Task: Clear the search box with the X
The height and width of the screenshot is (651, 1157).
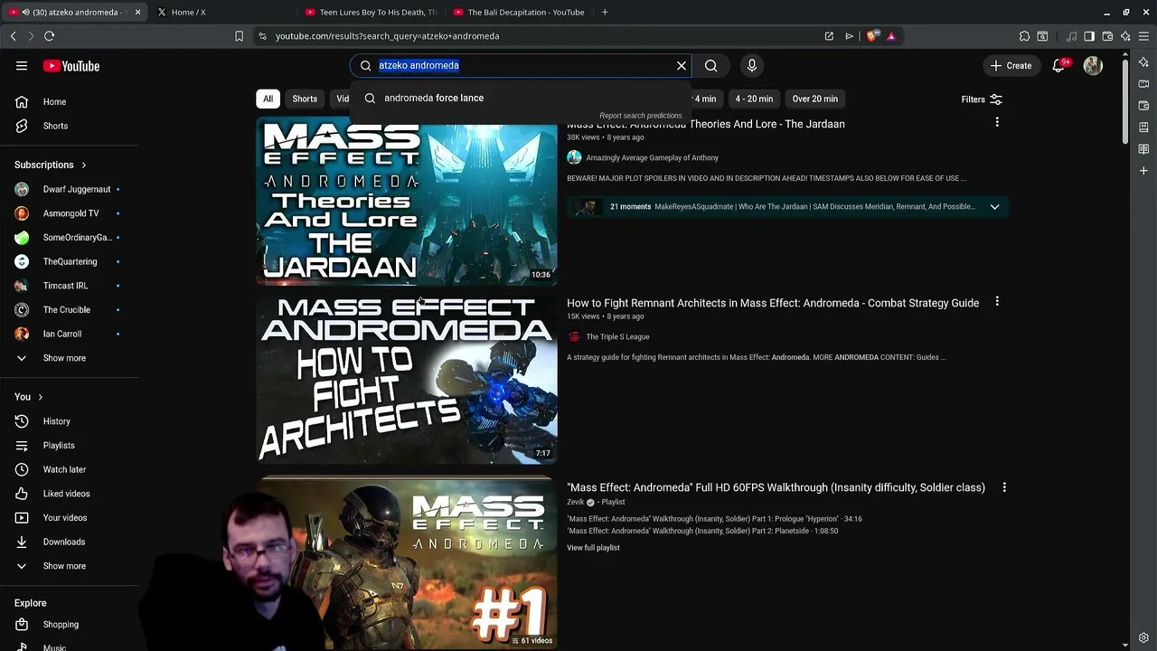Action: click(682, 65)
